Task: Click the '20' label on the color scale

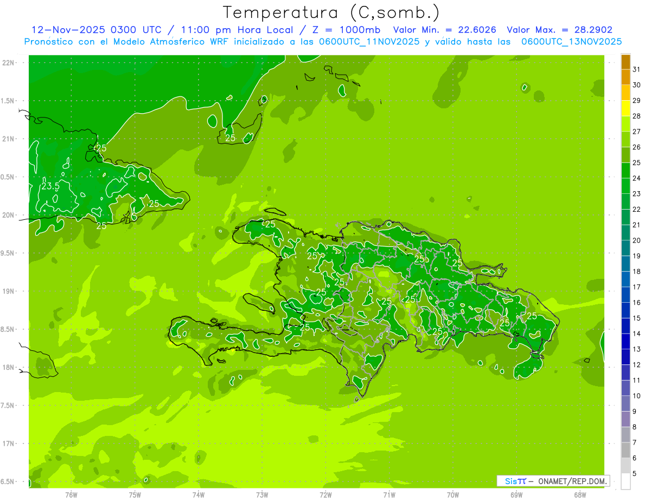Action: coord(637,240)
